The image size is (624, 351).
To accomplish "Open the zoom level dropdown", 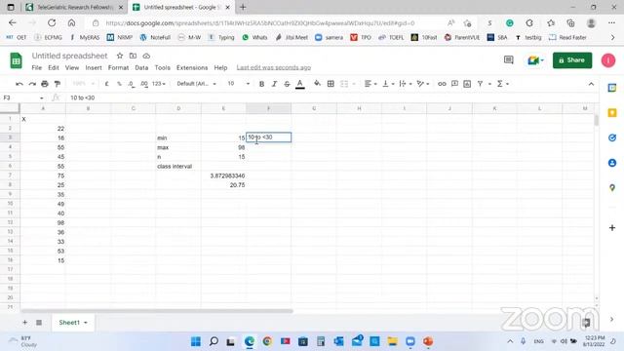I will point(84,84).
